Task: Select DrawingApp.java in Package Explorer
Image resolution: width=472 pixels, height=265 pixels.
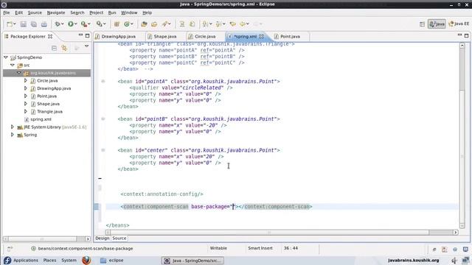Action: 54,88
